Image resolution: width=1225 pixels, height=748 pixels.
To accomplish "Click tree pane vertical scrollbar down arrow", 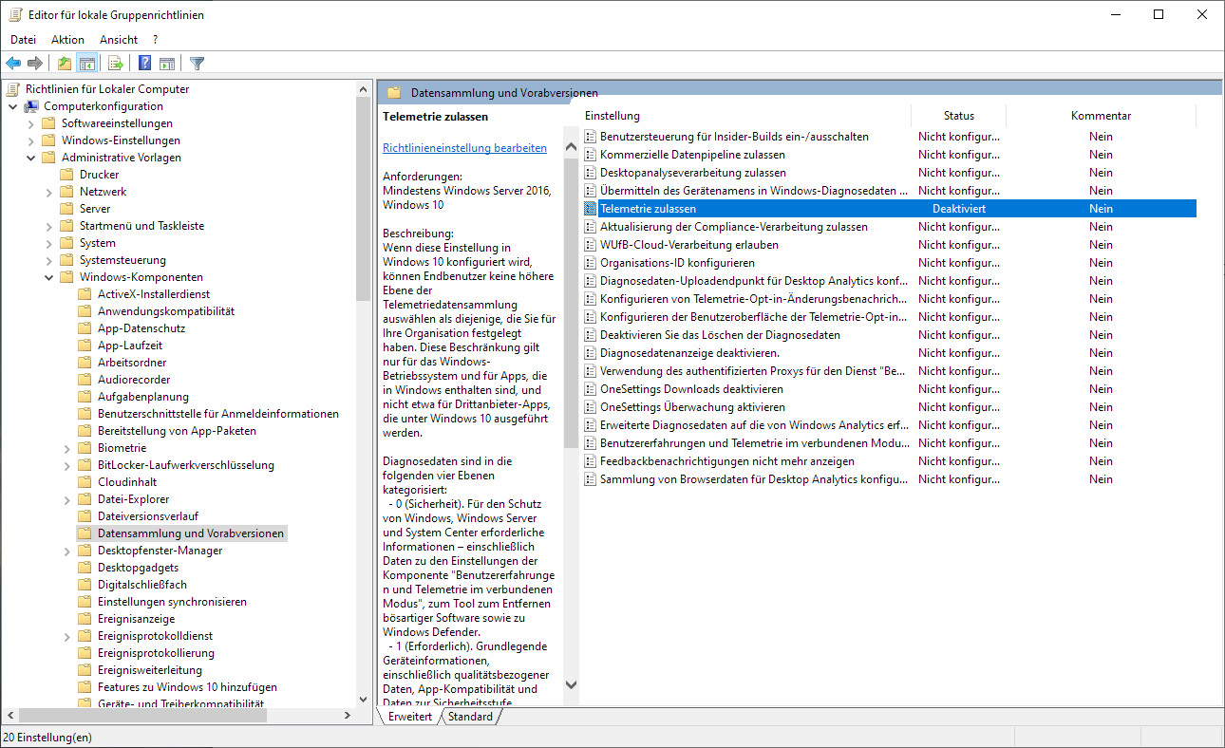I will [x=363, y=699].
